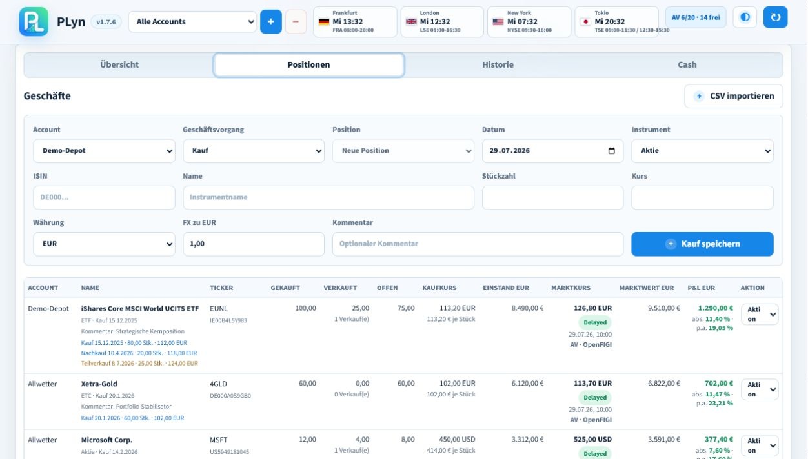Viewport: 808px width, 459px height.
Task: Click the Frankfurt market clock tile
Action: pos(355,22)
